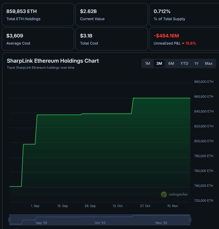
Task: Show the 1Y time range
Action: click(196, 63)
